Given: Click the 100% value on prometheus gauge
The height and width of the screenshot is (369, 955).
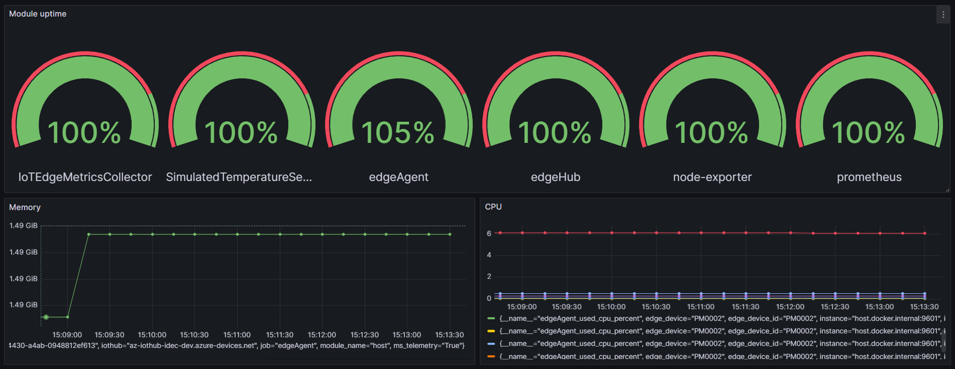Looking at the screenshot, I should (868, 133).
